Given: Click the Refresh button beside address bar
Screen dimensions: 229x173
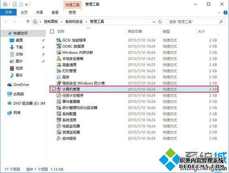Looking at the screenshot, I should click(160, 22).
